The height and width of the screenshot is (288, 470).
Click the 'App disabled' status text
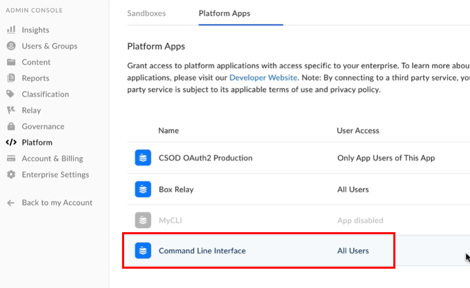click(360, 221)
